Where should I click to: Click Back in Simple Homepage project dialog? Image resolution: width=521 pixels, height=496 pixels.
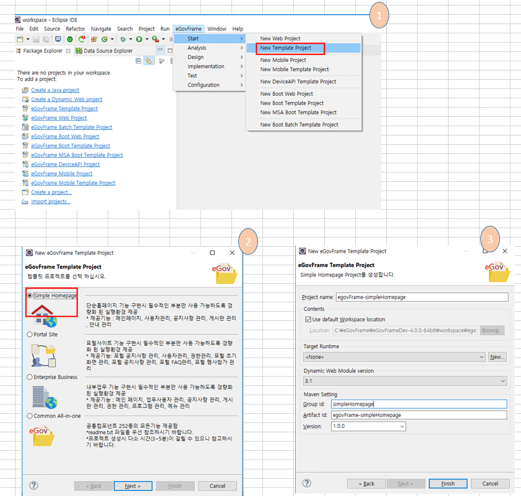pos(366,484)
